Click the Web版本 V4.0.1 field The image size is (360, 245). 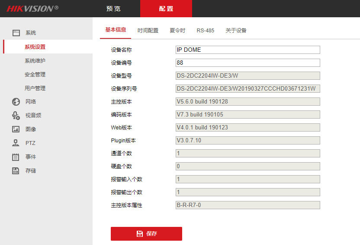point(248,127)
